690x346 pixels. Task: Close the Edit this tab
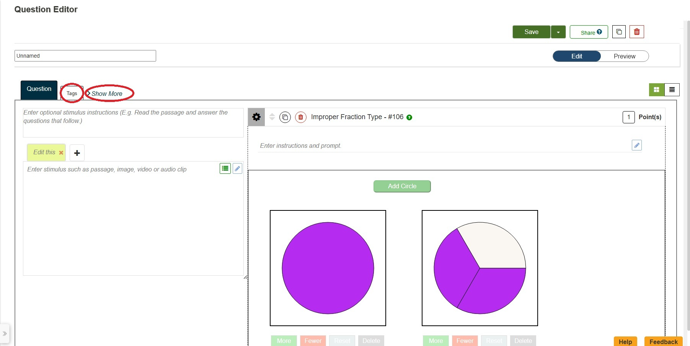61,152
